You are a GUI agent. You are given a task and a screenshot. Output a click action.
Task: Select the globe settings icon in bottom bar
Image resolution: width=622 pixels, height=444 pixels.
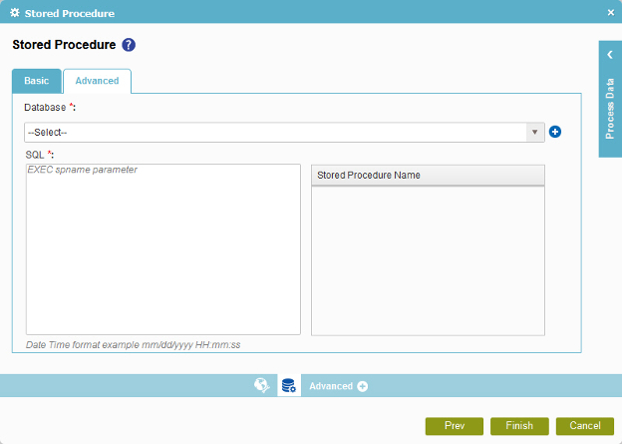coord(262,385)
